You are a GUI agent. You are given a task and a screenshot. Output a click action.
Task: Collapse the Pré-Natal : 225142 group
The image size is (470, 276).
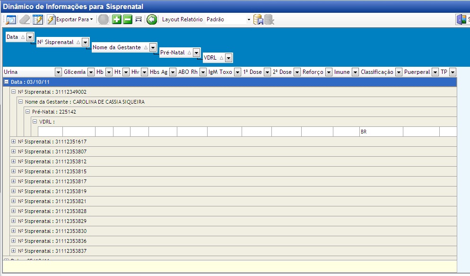point(28,111)
